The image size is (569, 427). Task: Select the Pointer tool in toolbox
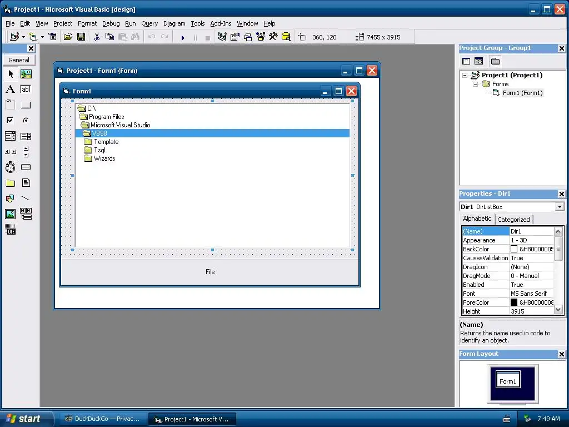coord(11,74)
